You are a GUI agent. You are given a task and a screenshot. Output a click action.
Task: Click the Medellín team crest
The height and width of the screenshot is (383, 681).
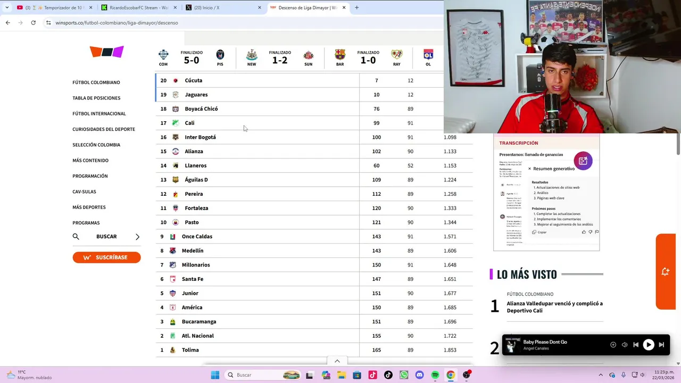point(172,251)
